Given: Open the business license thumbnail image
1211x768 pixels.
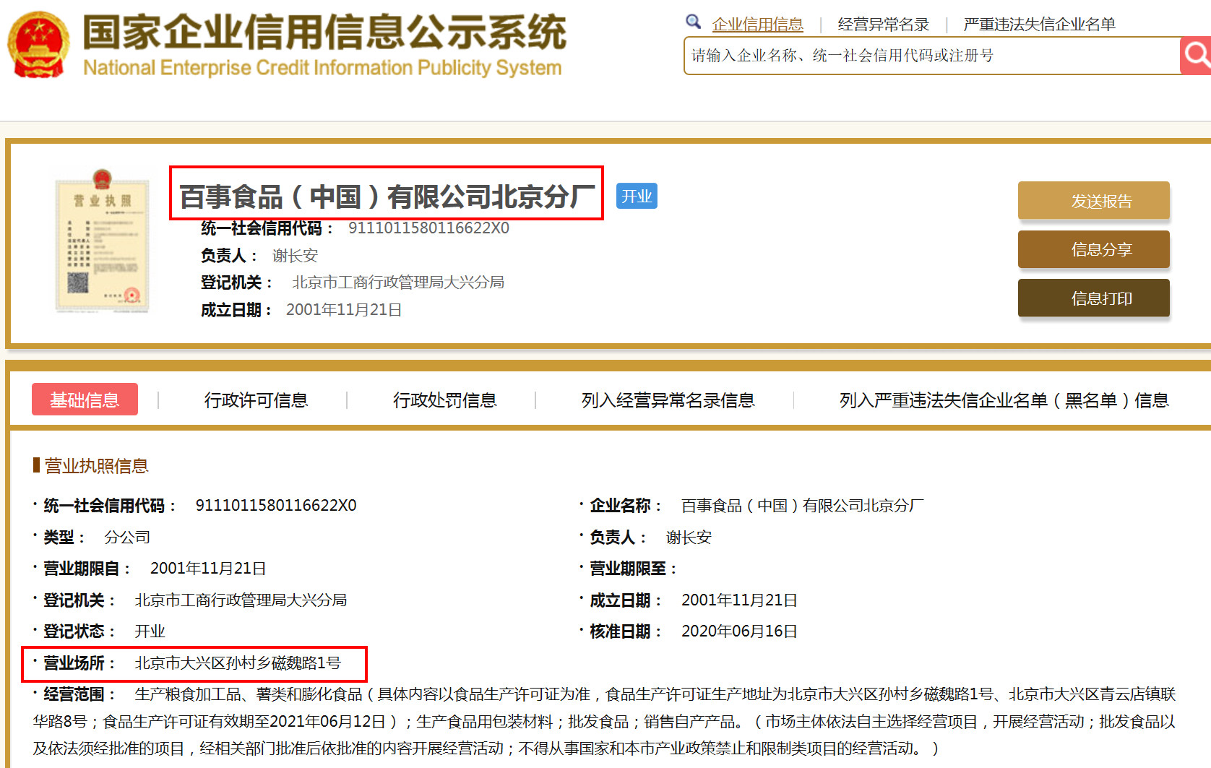Looking at the screenshot, I should 102,241.
